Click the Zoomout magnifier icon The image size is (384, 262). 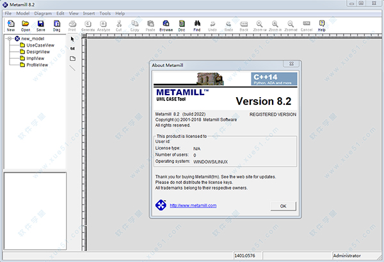pyautogui.click(x=291, y=26)
